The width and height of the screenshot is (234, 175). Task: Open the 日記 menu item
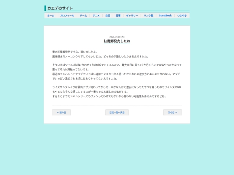(x=107, y=16)
